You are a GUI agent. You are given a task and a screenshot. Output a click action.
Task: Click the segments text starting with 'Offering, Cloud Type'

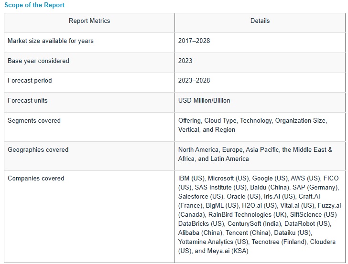(x=252, y=125)
